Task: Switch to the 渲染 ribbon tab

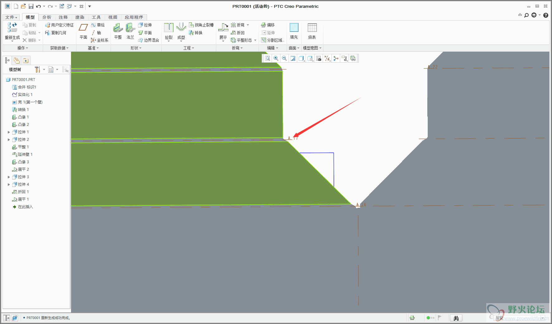Action: (x=80, y=17)
